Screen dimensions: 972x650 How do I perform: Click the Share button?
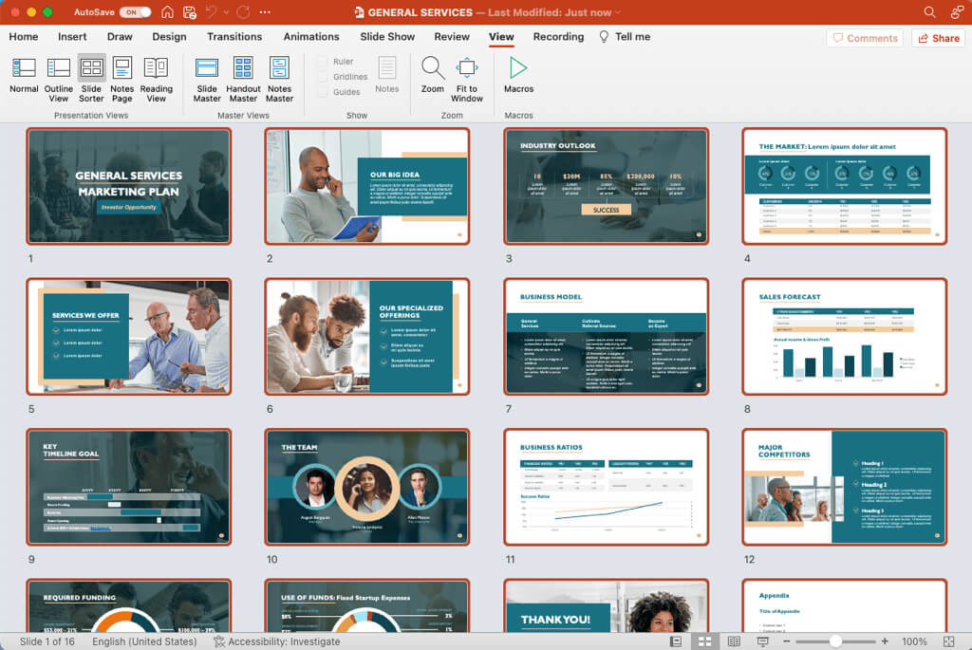(x=939, y=38)
